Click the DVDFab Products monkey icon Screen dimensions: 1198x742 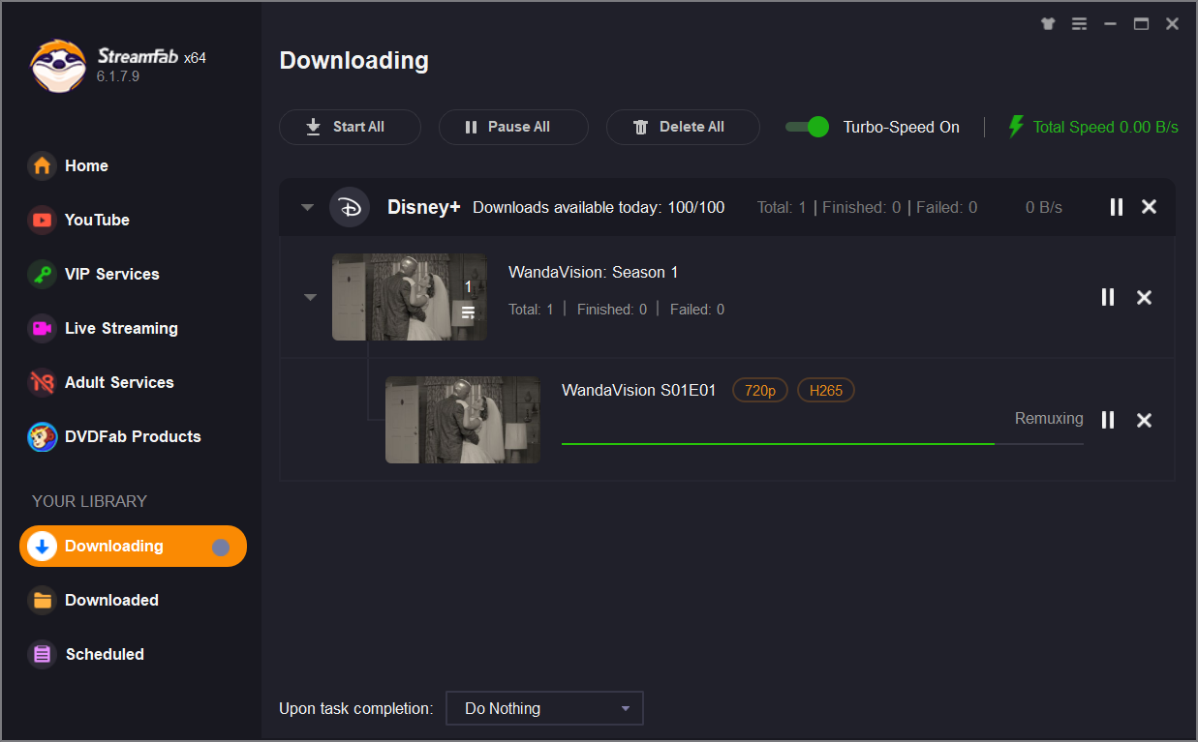pyautogui.click(x=42, y=436)
